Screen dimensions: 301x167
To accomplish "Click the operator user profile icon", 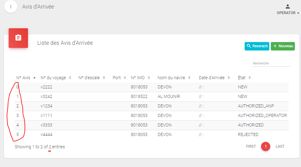I will click(287, 6).
